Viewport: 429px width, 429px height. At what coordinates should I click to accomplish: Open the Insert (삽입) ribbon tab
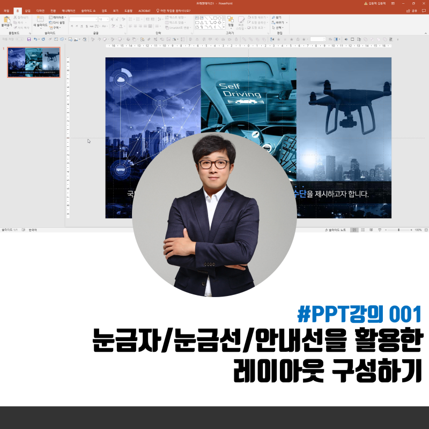click(x=28, y=11)
